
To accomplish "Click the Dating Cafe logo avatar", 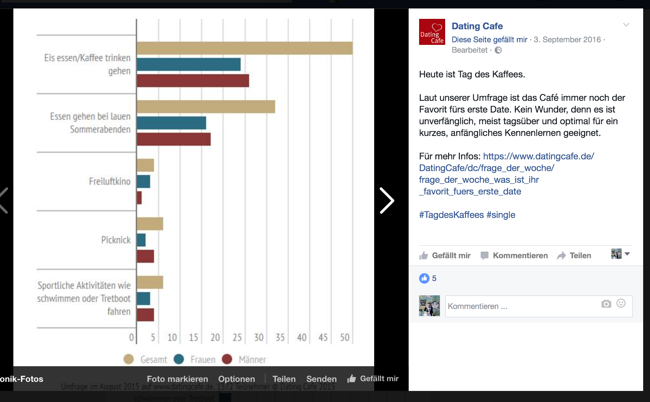I will pos(432,32).
